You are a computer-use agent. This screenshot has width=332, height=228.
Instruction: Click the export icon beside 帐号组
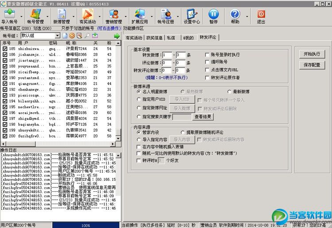click(95, 35)
